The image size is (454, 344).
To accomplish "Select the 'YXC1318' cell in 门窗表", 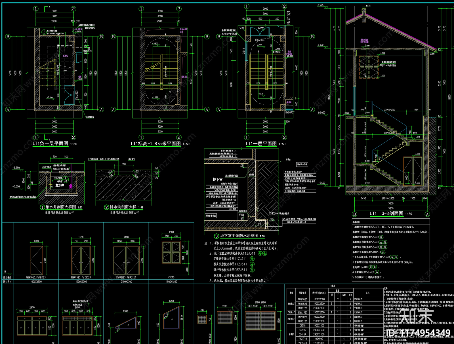I will tap(302, 343).
